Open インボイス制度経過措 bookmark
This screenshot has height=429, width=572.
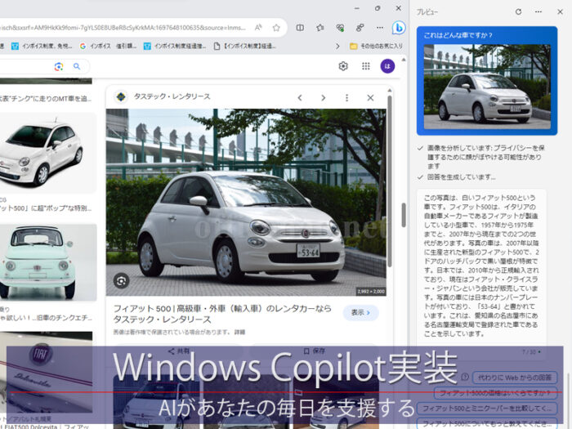175,46
